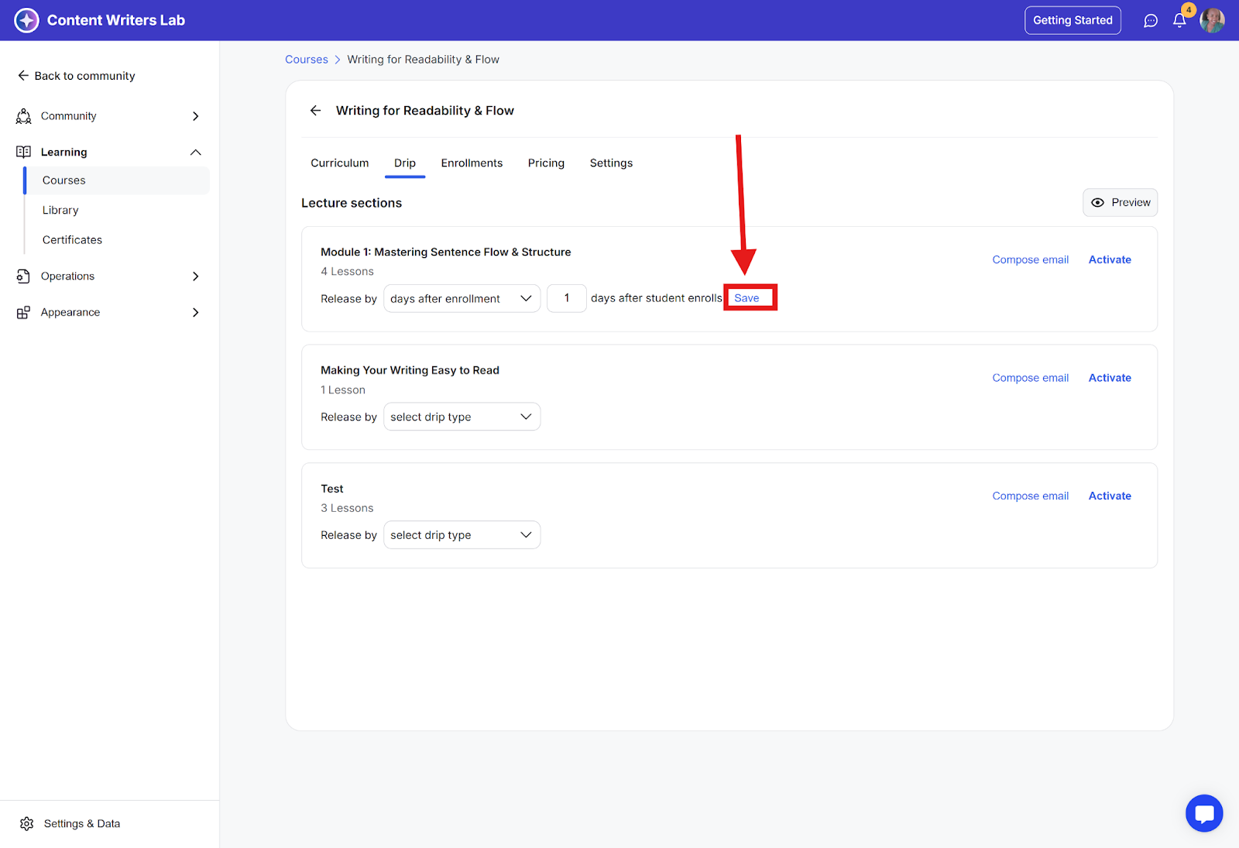Switch to the Enrollments tab
This screenshot has height=848, width=1239.
point(472,163)
